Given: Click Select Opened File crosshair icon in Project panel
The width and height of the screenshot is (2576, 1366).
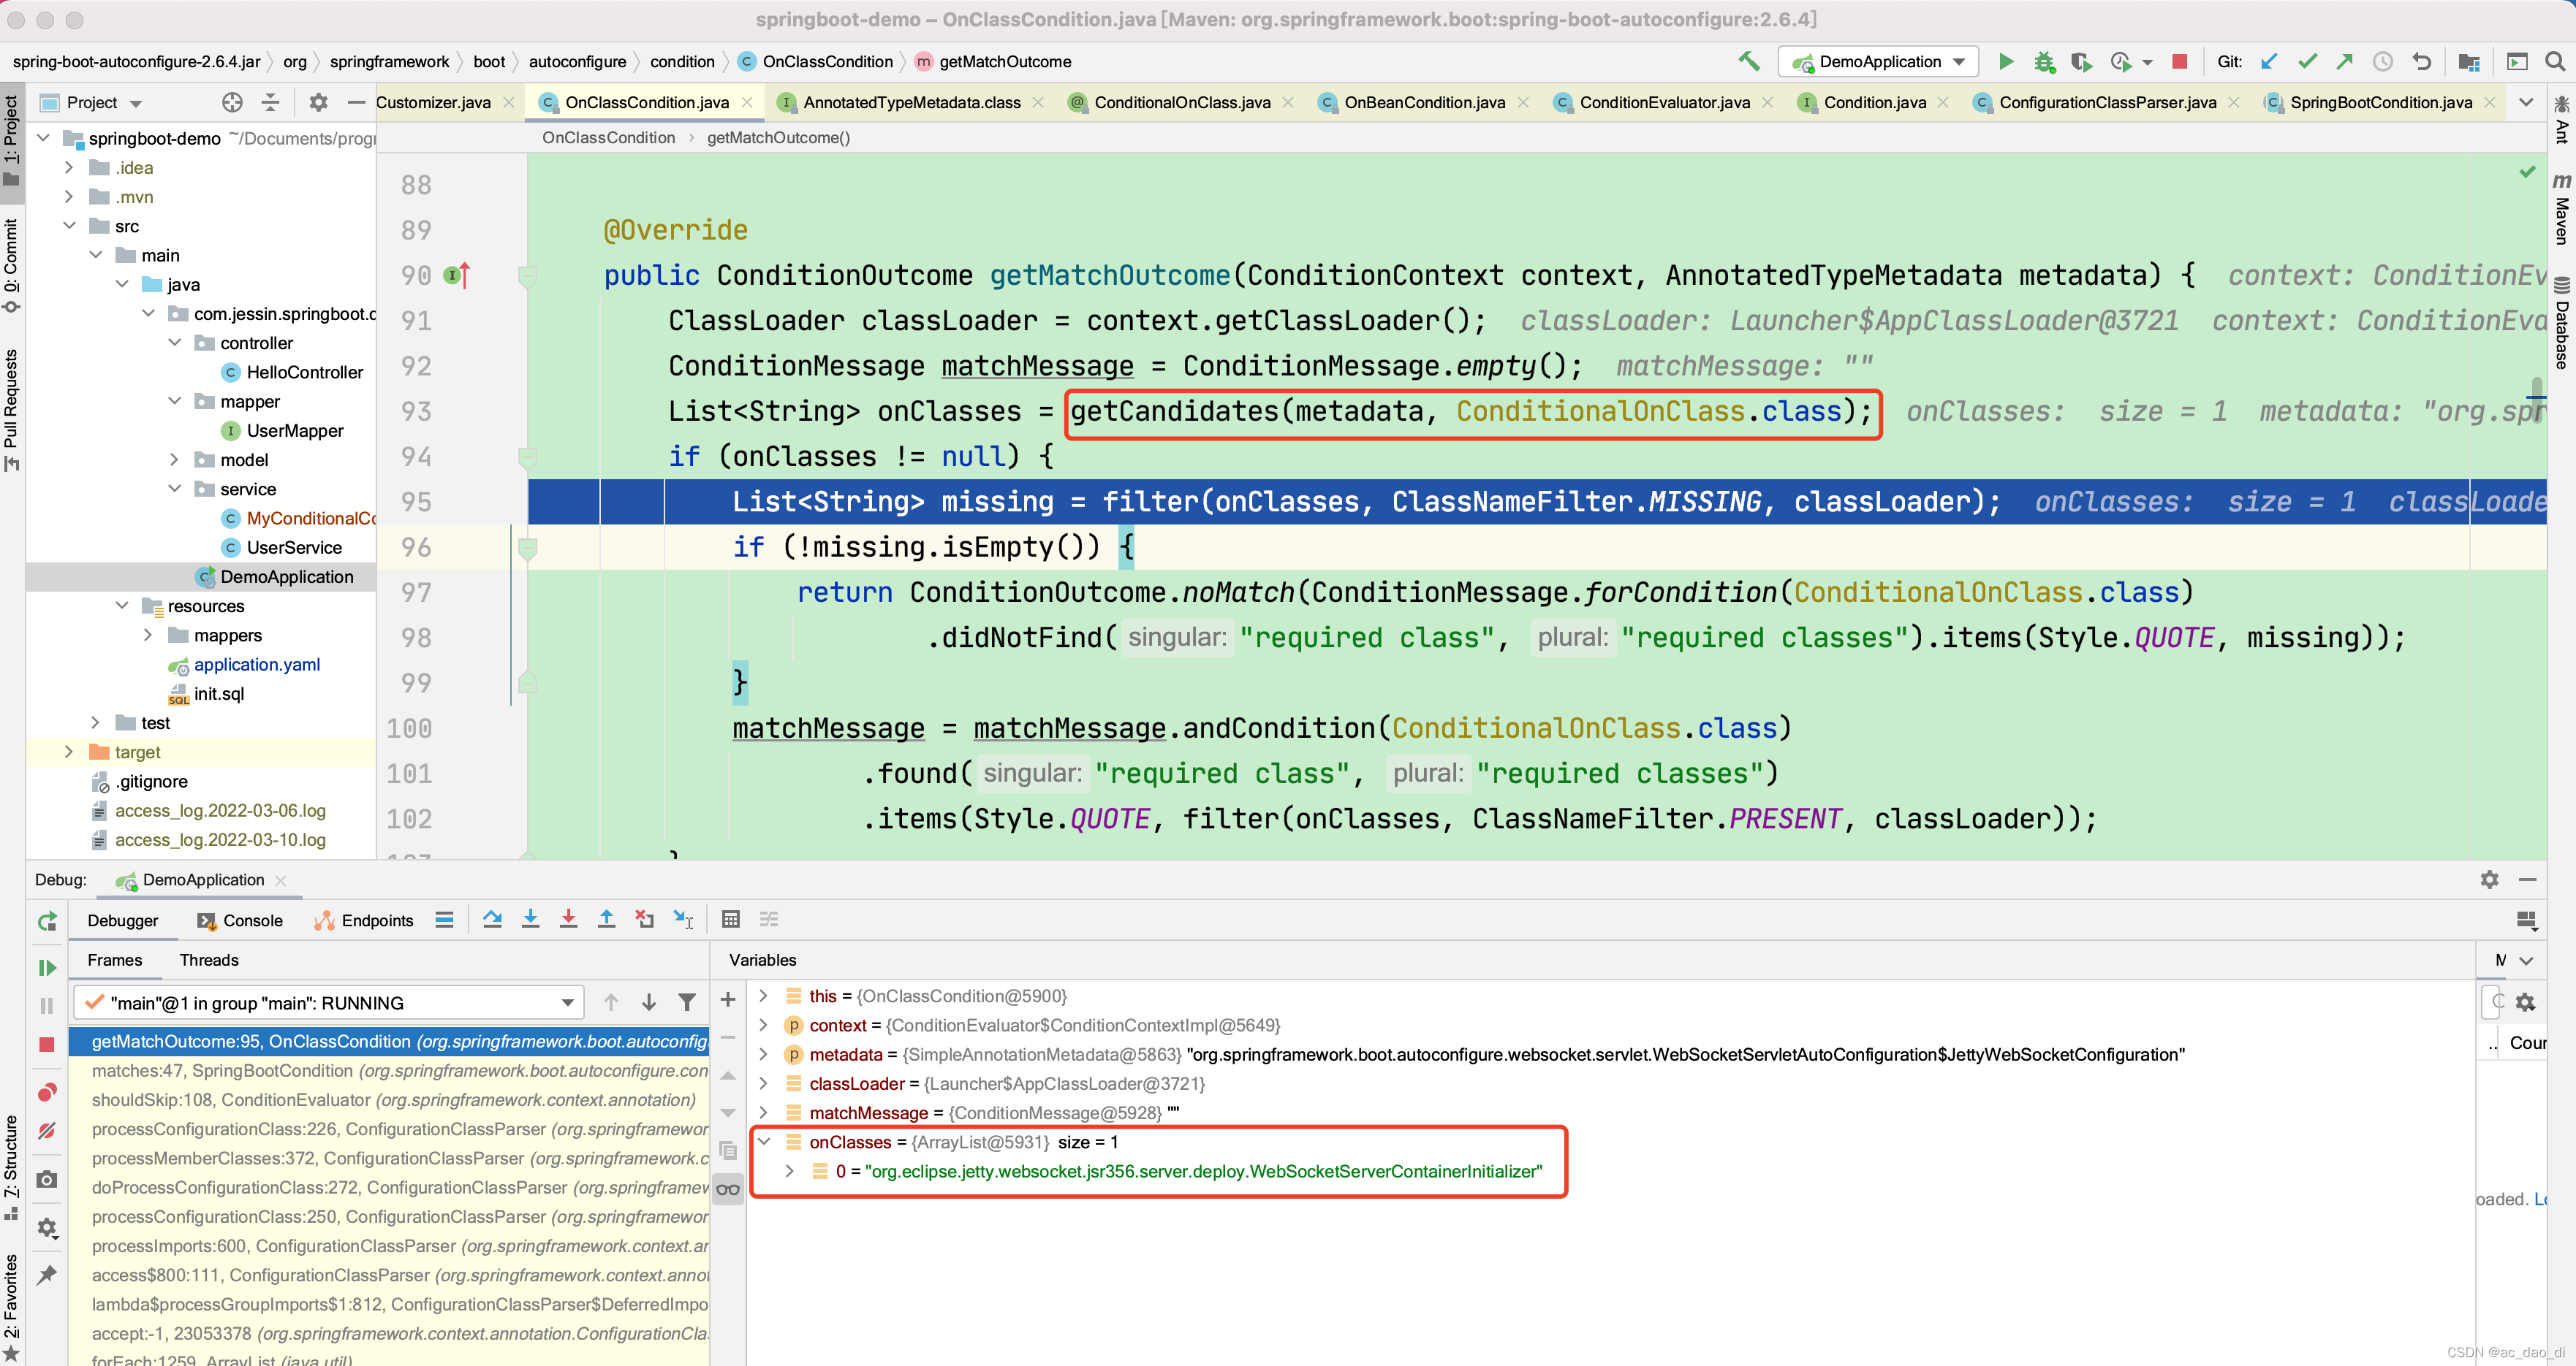Looking at the screenshot, I should 232,102.
